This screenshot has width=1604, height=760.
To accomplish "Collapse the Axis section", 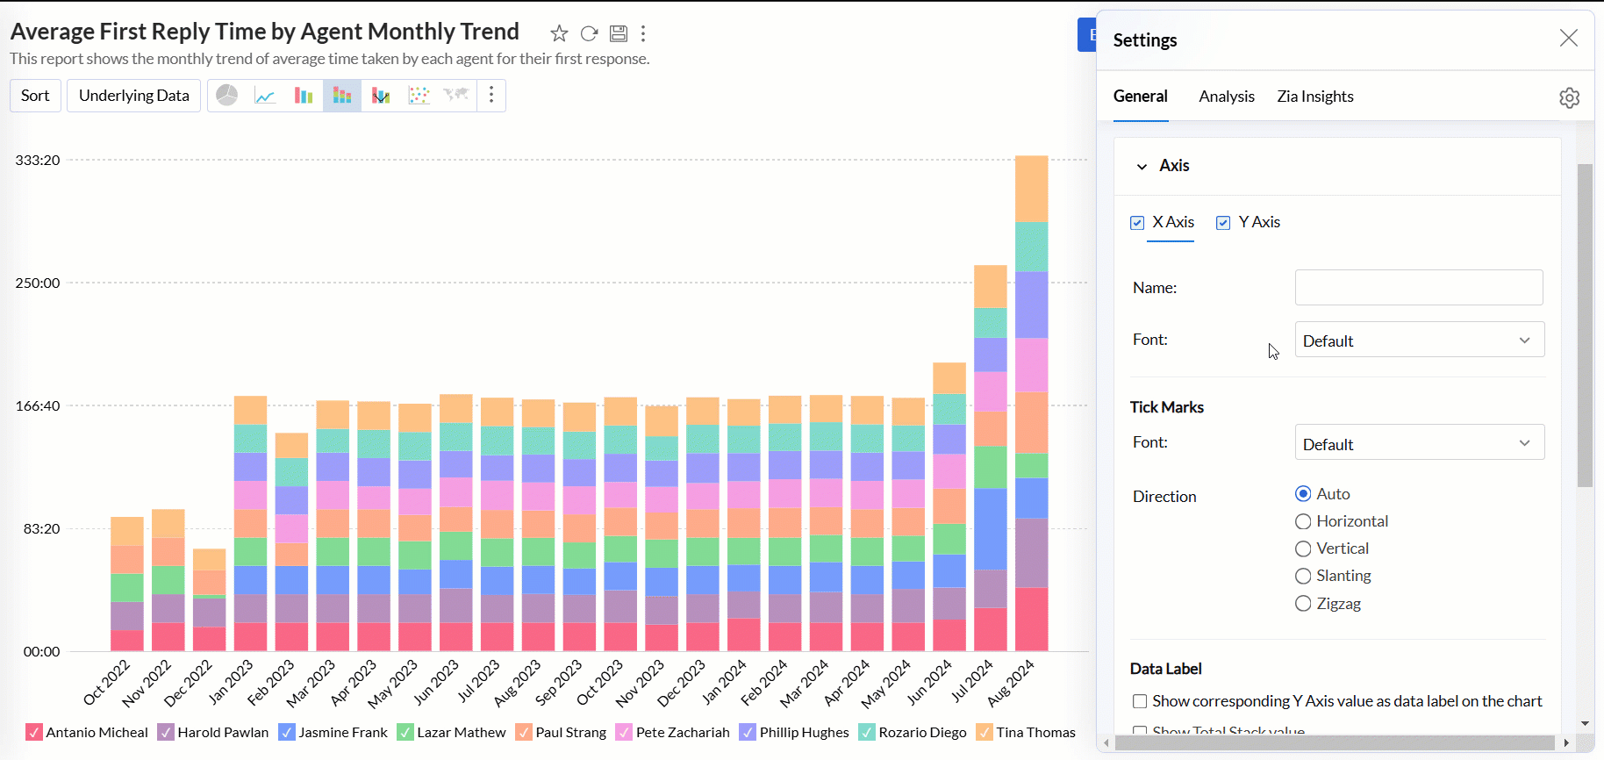I will click(x=1142, y=166).
